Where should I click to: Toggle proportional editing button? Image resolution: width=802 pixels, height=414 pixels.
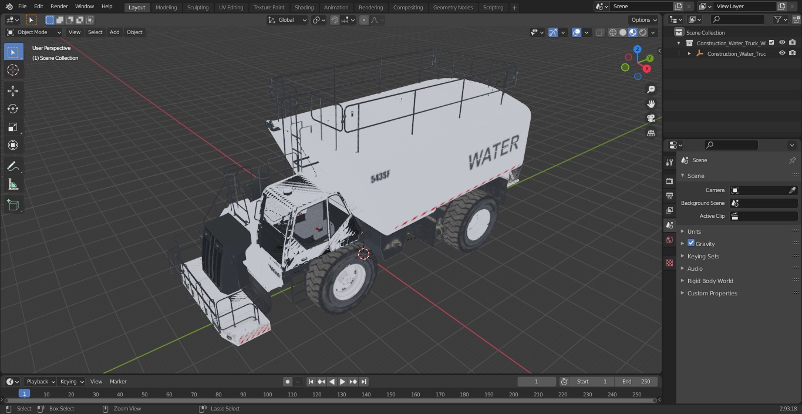tap(364, 20)
